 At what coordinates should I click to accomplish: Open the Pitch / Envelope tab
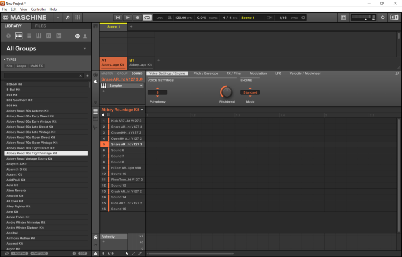click(x=206, y=73)
